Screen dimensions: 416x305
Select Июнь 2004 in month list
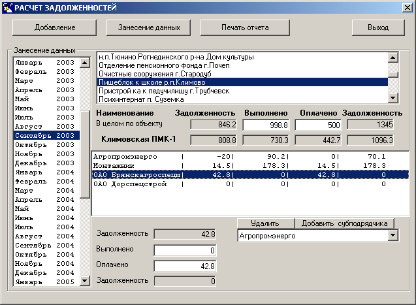pyautogui.click(x=47, y=218)
